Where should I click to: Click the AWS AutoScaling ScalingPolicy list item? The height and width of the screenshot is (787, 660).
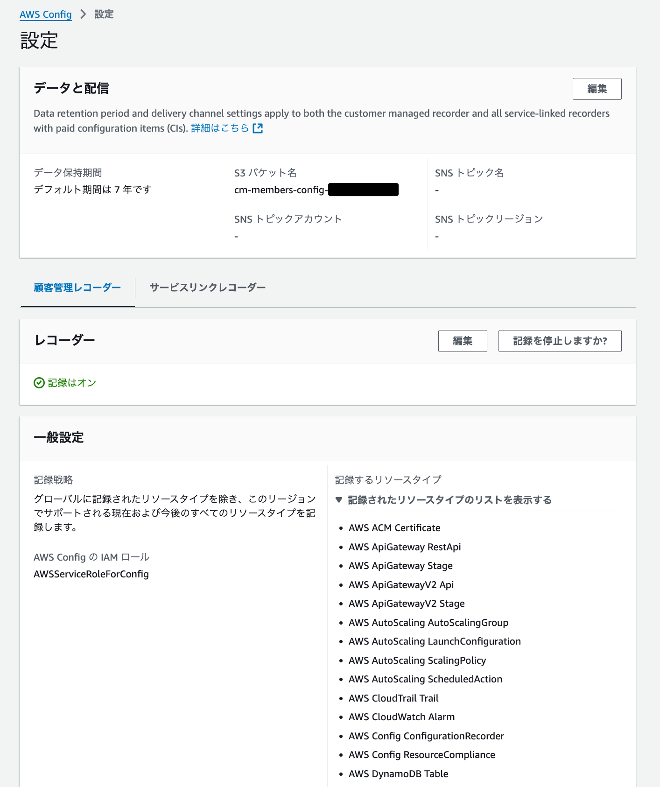coord(417,661)
